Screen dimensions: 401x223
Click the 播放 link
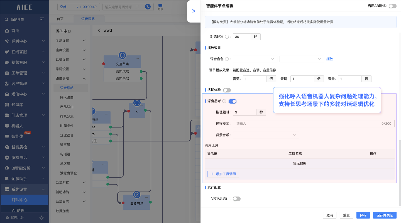click(x=330, y=59)
